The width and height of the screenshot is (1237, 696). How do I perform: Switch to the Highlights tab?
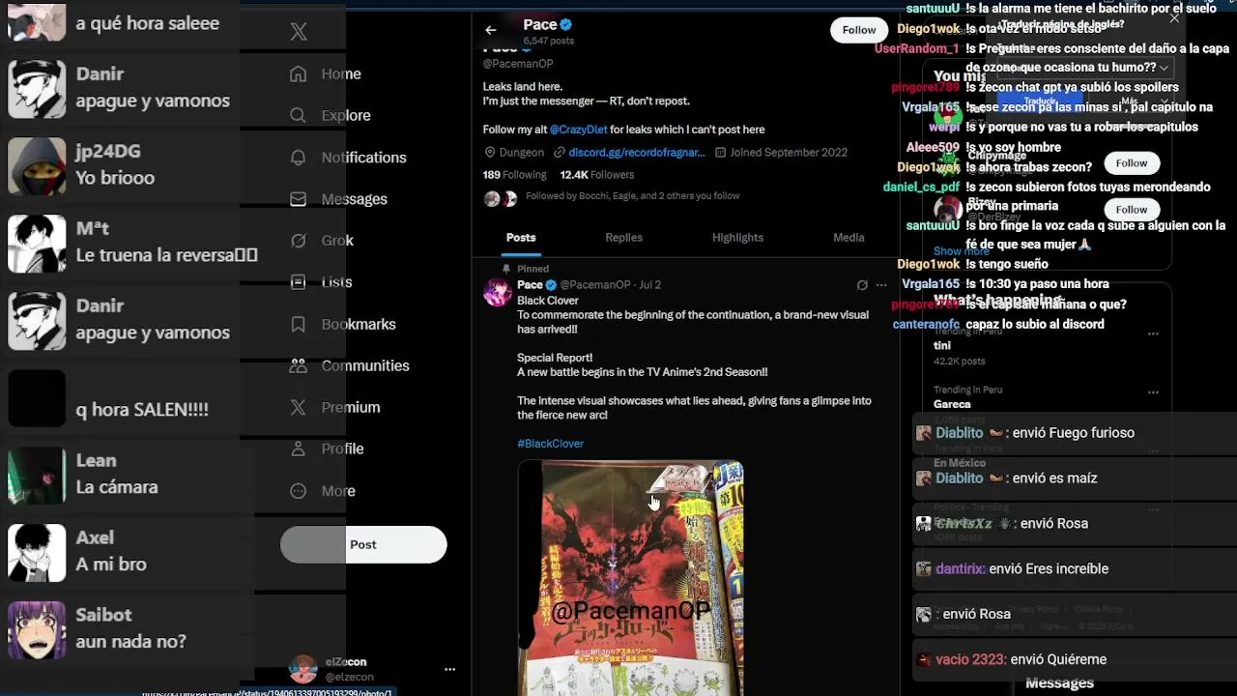(737, 237)
